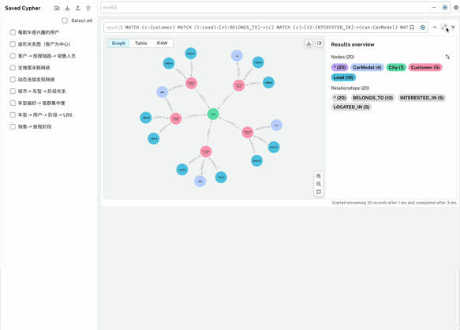The height and width of the screenshot is (330, 460).
Task: Click the new folder icon in Saved Cypher
Action: click(57, 8)
